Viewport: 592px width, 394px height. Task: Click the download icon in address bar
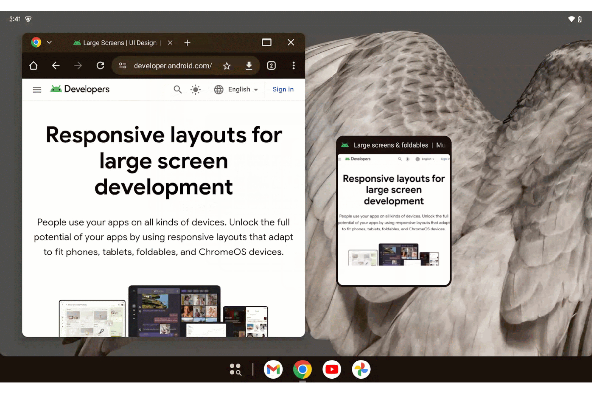click(249, 66)
